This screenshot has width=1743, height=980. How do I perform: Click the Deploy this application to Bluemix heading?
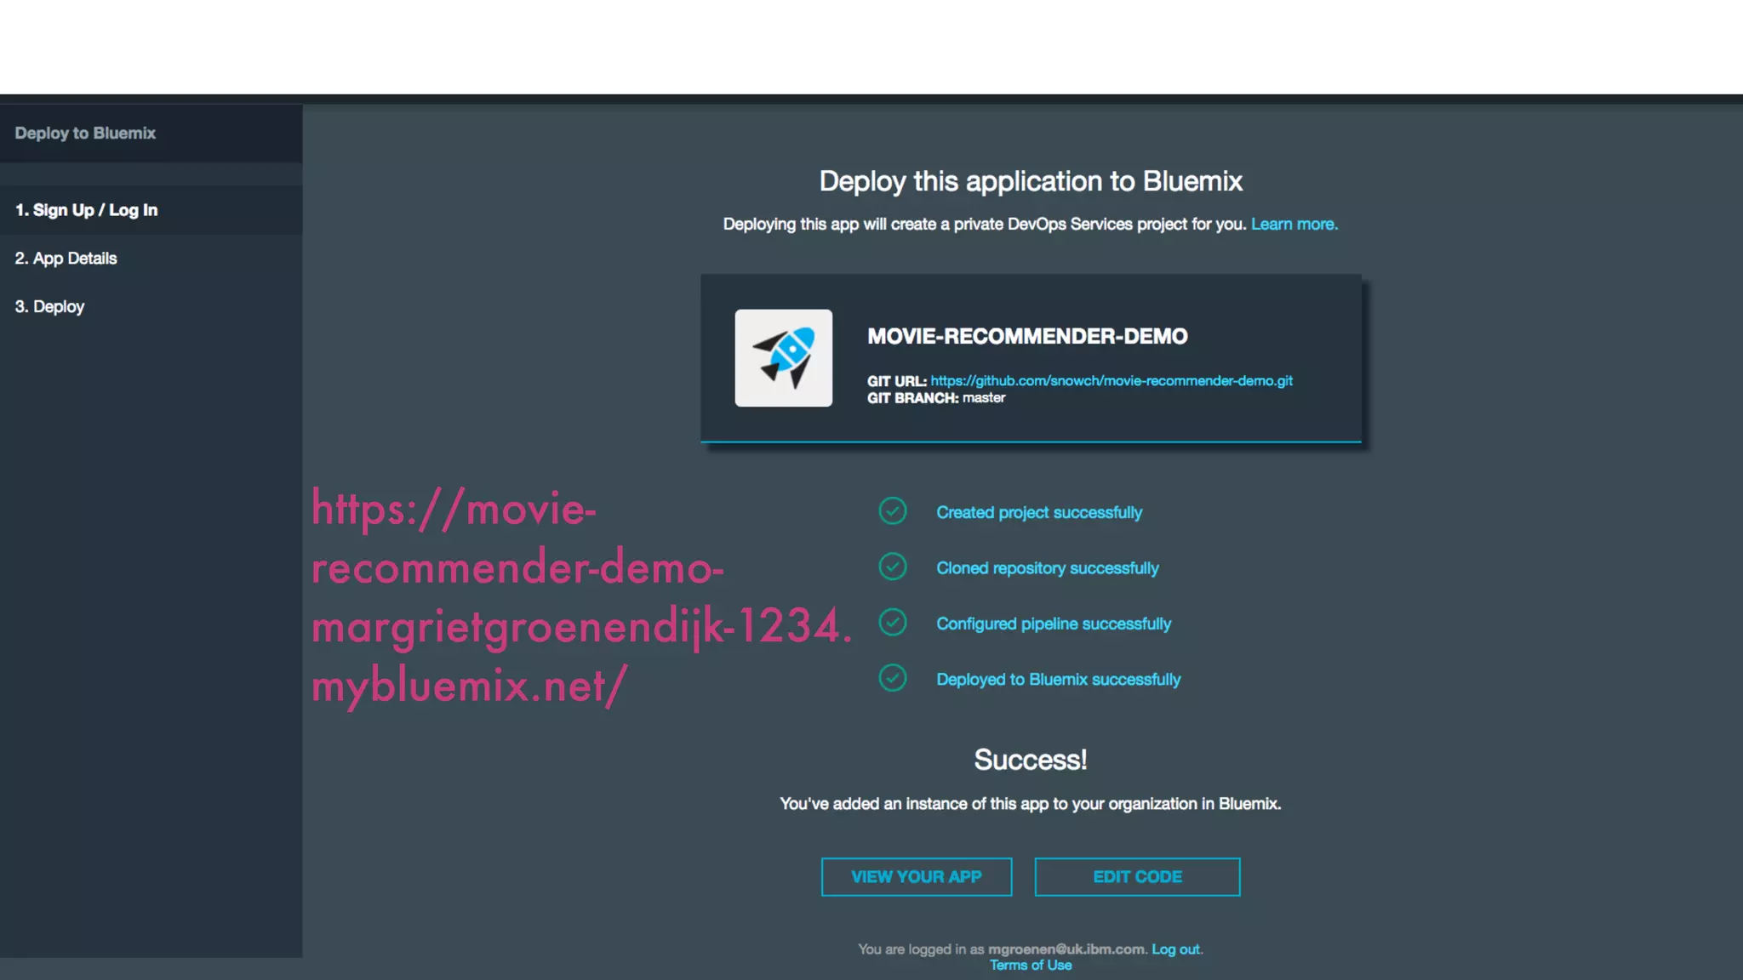[1031, 181]
